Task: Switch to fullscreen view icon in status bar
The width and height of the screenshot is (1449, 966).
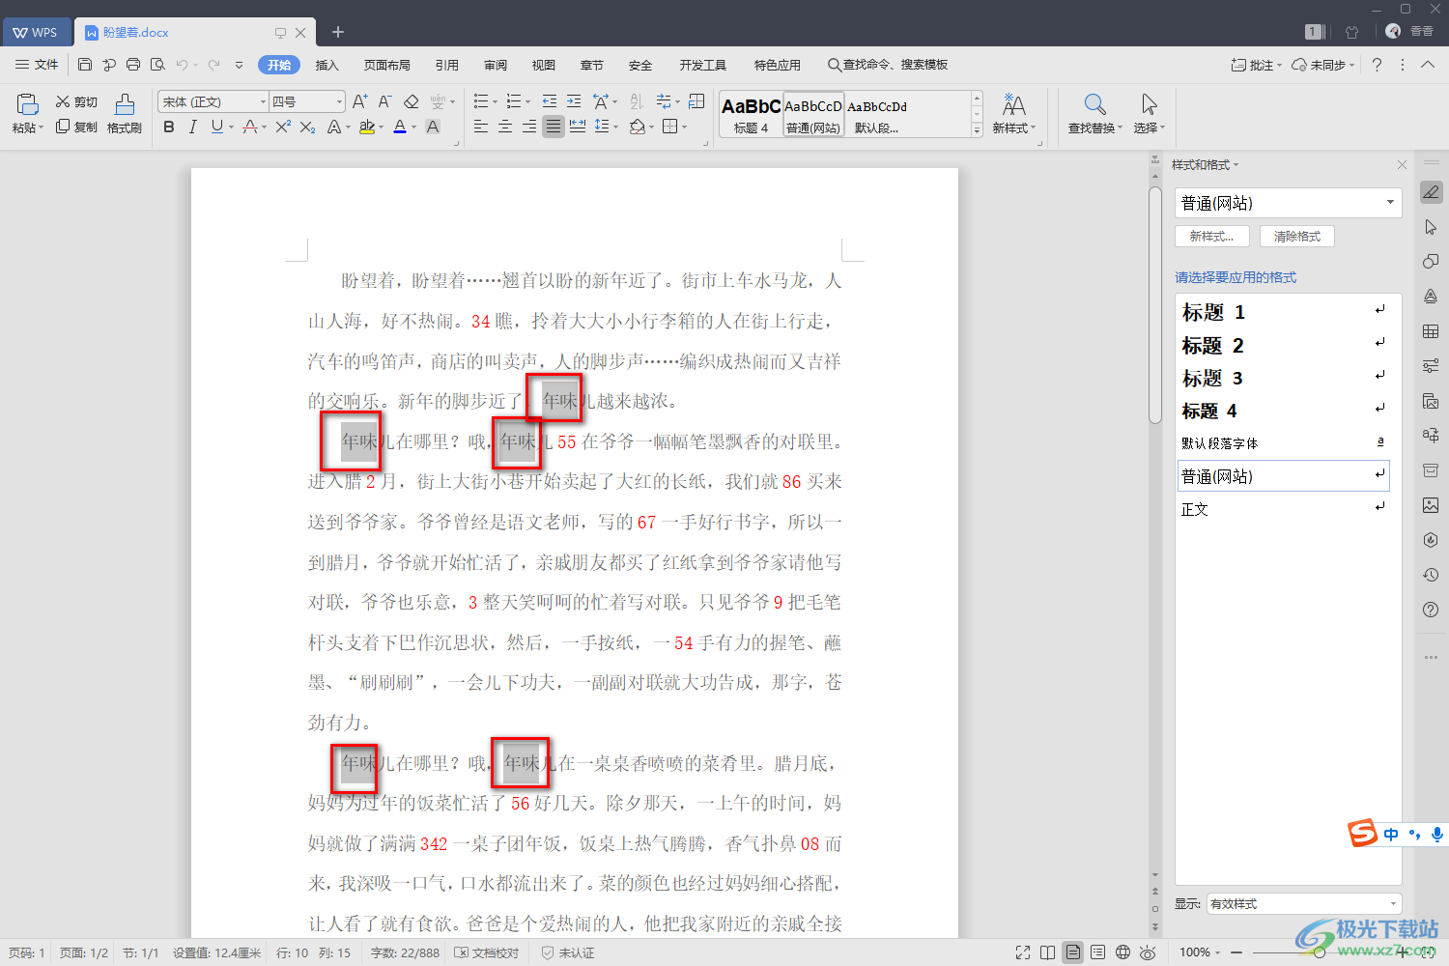Action: pyautogui.click(x=1023, y=952)
